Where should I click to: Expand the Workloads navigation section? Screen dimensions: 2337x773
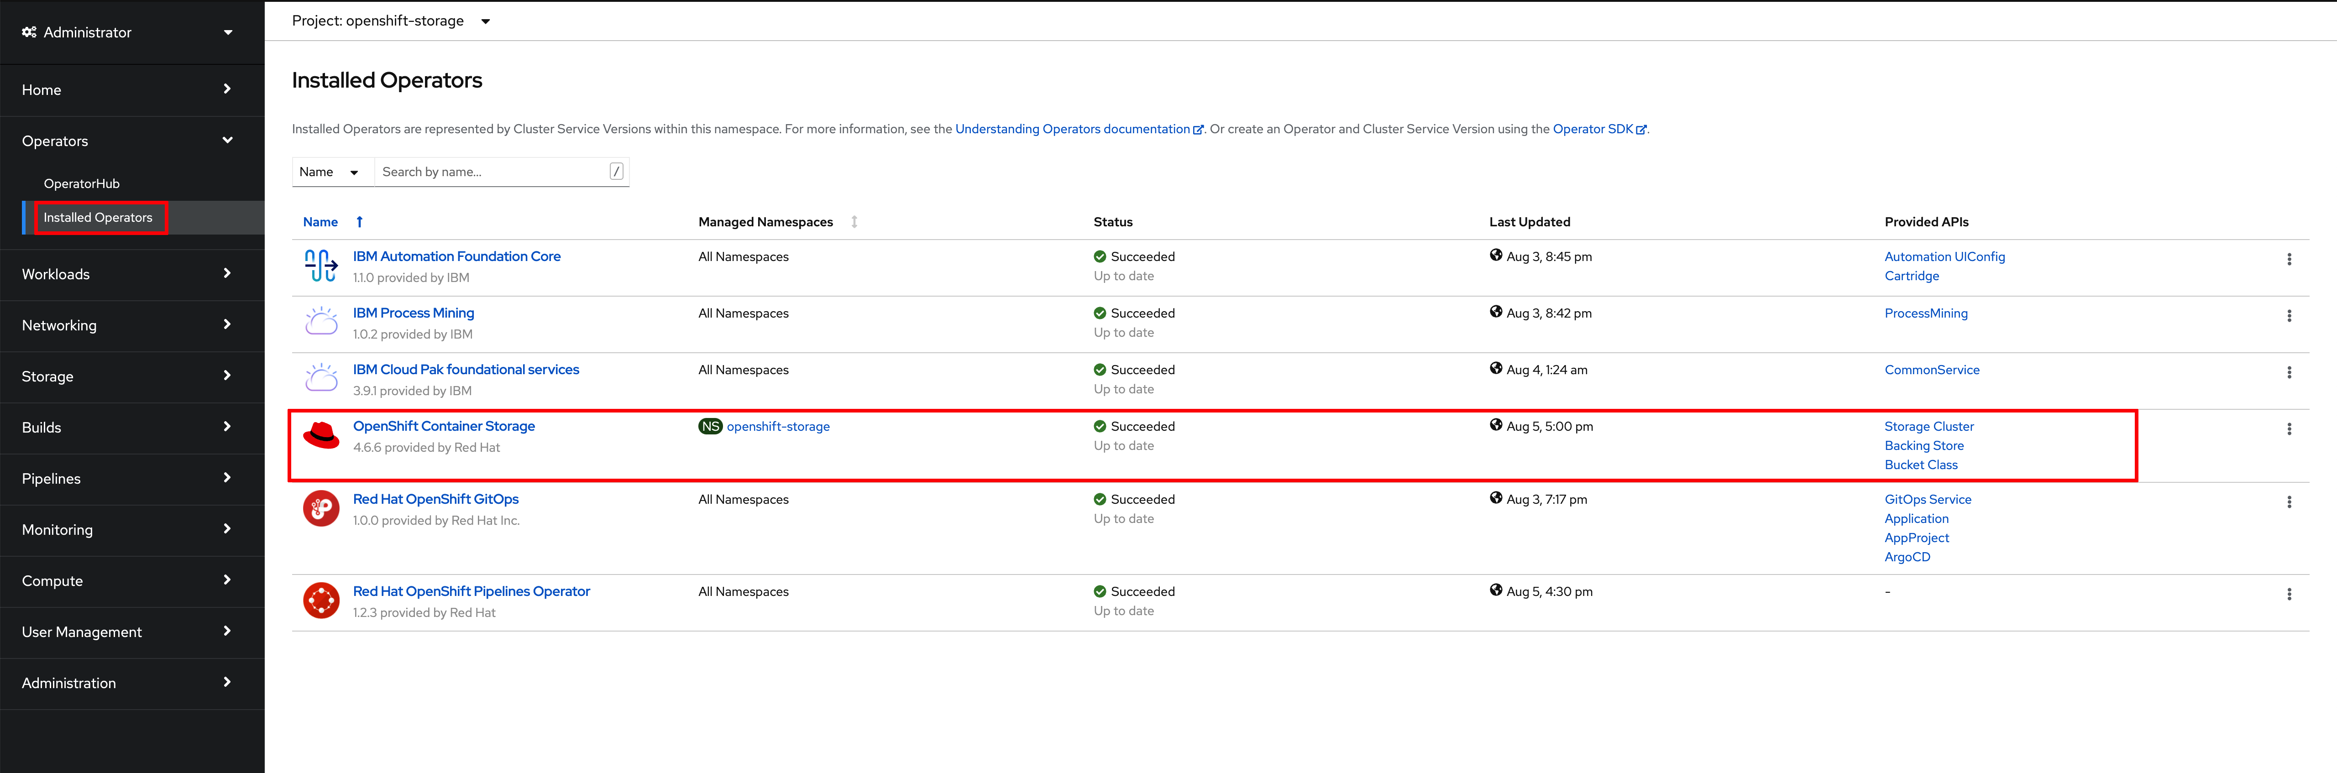[132, 274]
